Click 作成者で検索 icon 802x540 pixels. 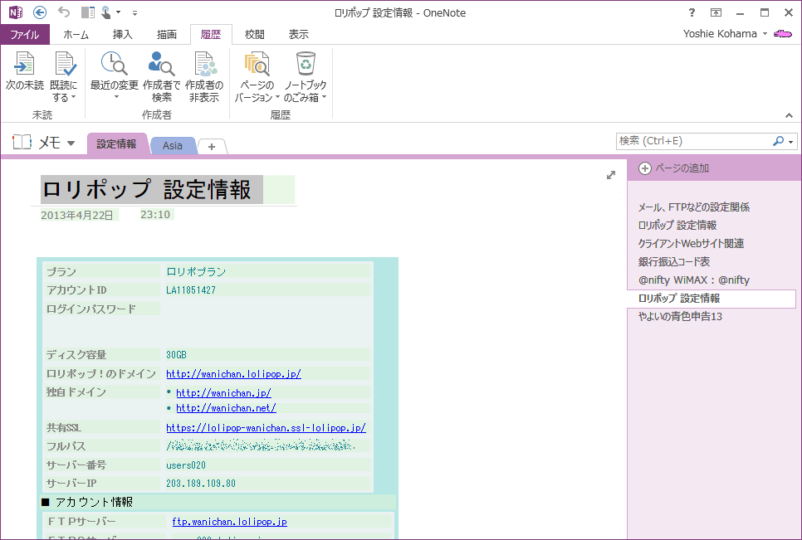[x=162, y=64]
